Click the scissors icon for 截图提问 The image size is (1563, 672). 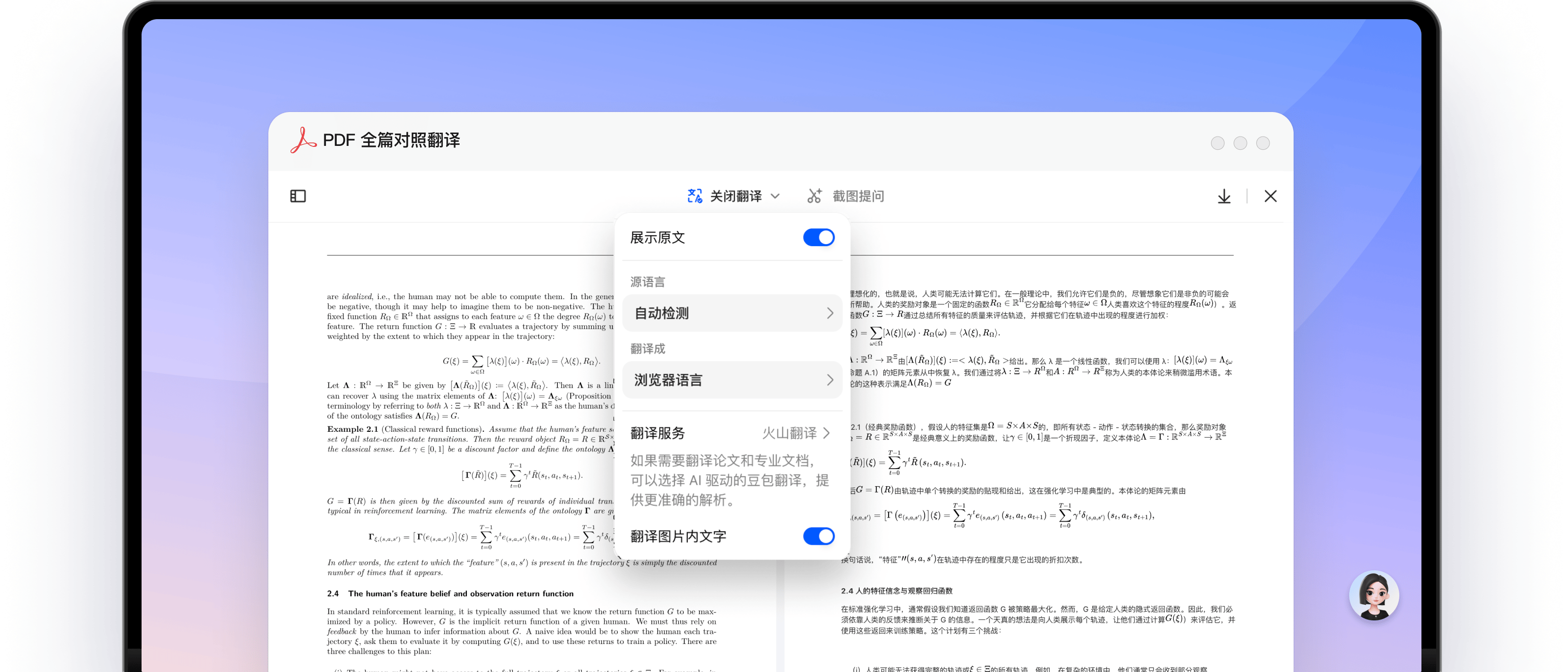pos(814,196)
